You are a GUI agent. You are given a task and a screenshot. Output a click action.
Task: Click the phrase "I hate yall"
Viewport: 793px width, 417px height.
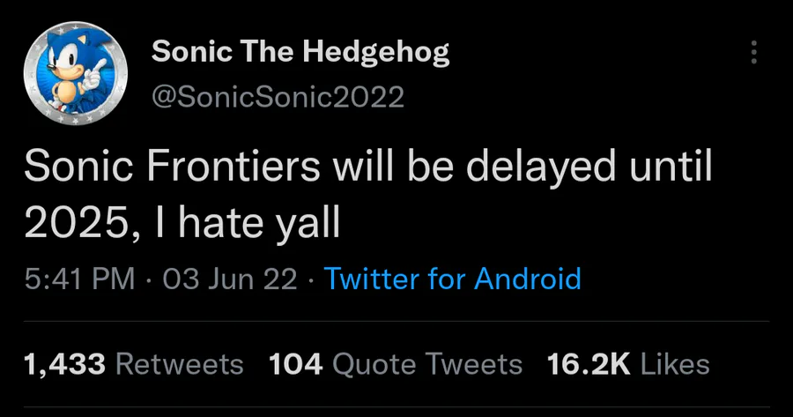pos(247,223)
